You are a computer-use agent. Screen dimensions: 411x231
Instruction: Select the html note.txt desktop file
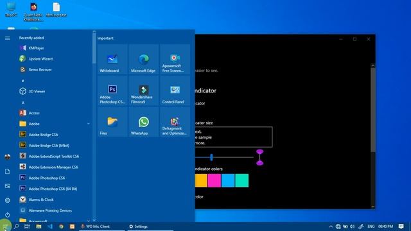(57, 10)
